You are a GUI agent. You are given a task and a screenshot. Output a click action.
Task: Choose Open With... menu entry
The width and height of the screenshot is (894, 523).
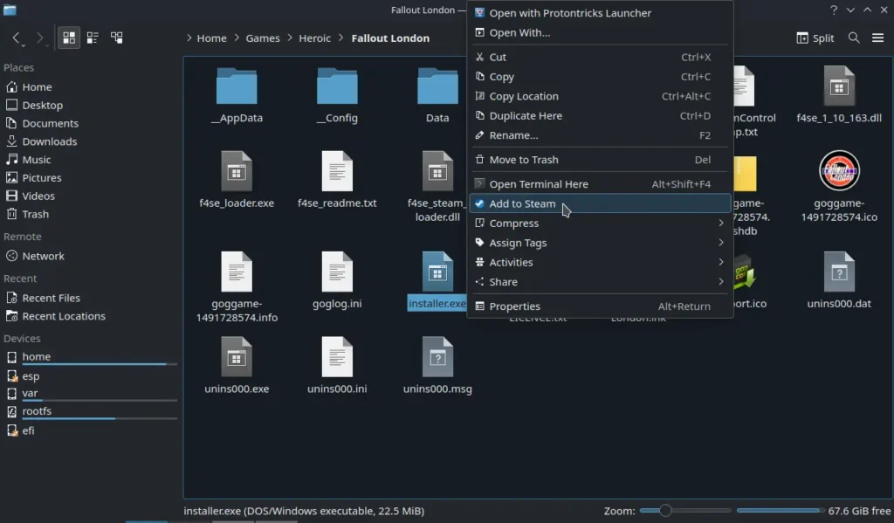click(600, 32)
